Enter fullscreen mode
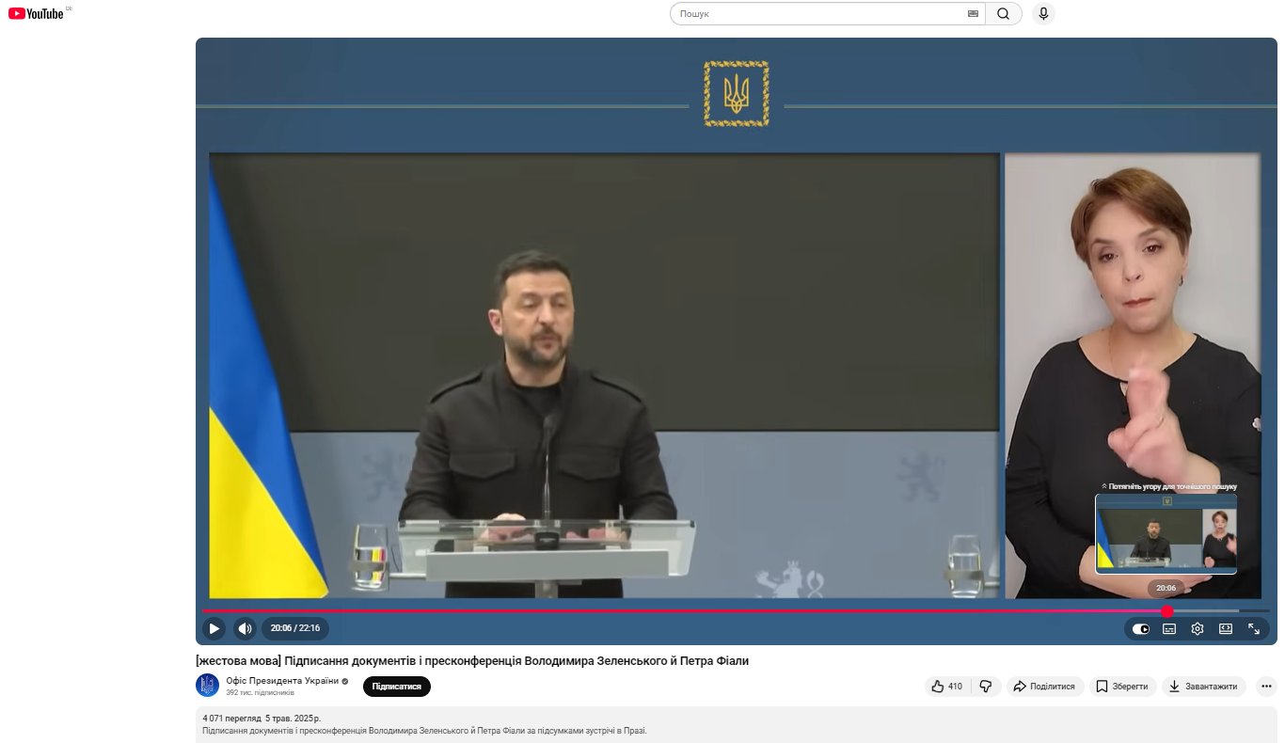This screenshot has height=743, width=1285. 1254,629
